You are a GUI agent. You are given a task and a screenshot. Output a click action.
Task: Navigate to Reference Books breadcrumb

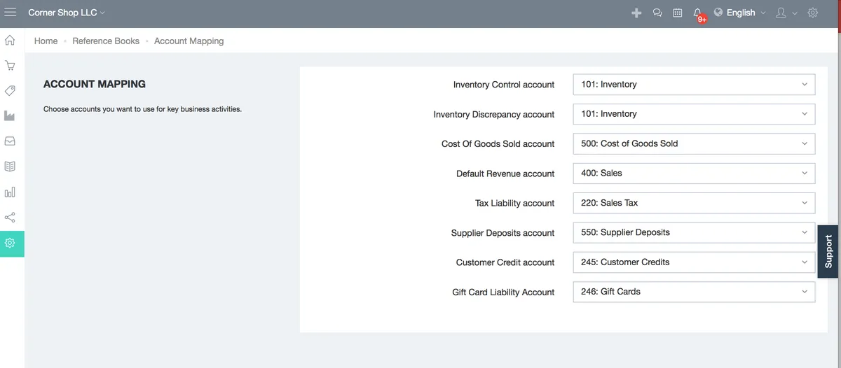[x=106, y=41]
